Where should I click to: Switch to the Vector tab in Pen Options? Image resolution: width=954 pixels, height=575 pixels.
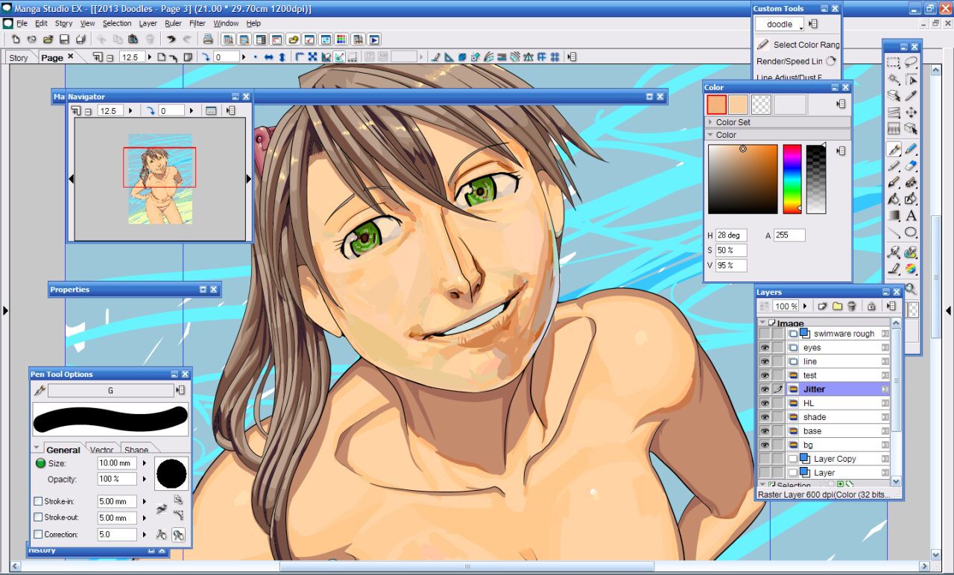click(101, 449)
